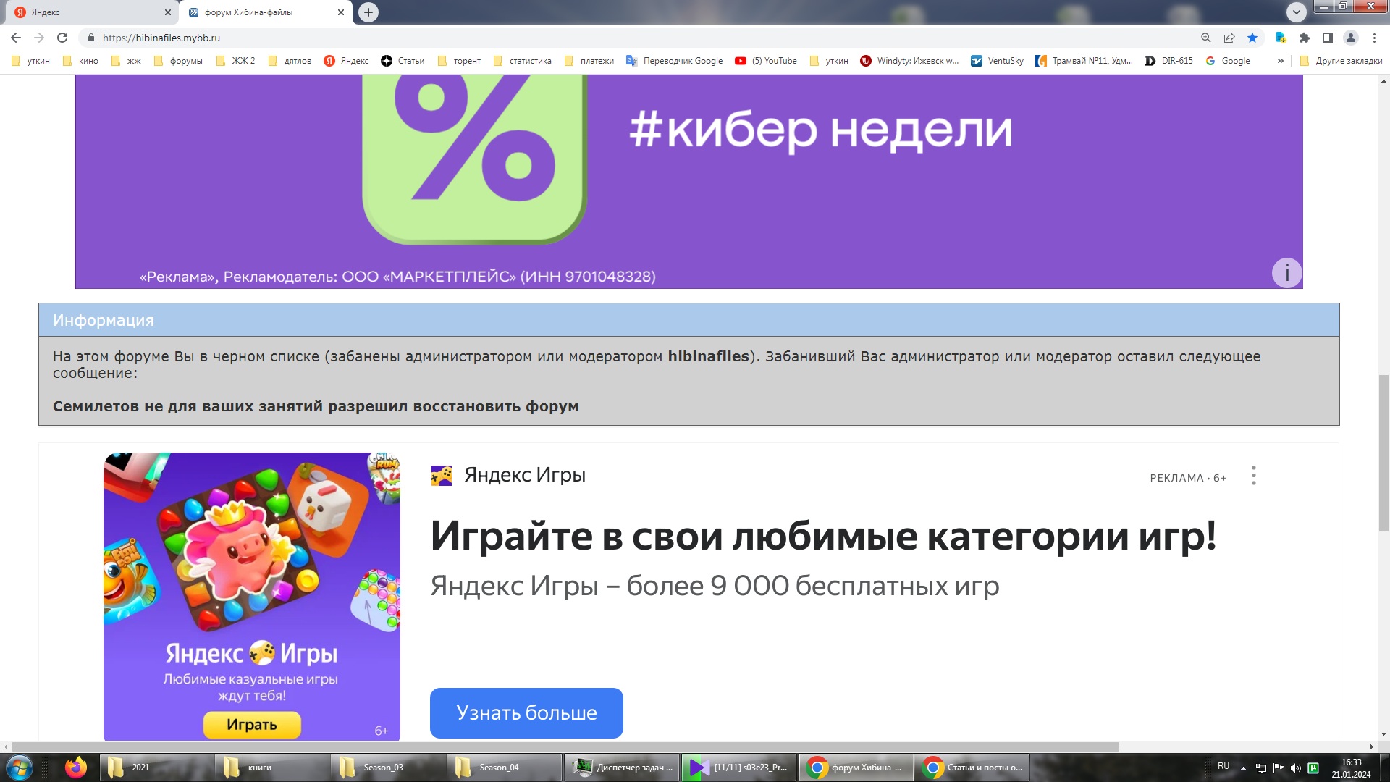Open the форумы bookmark folder

(179, 61)
